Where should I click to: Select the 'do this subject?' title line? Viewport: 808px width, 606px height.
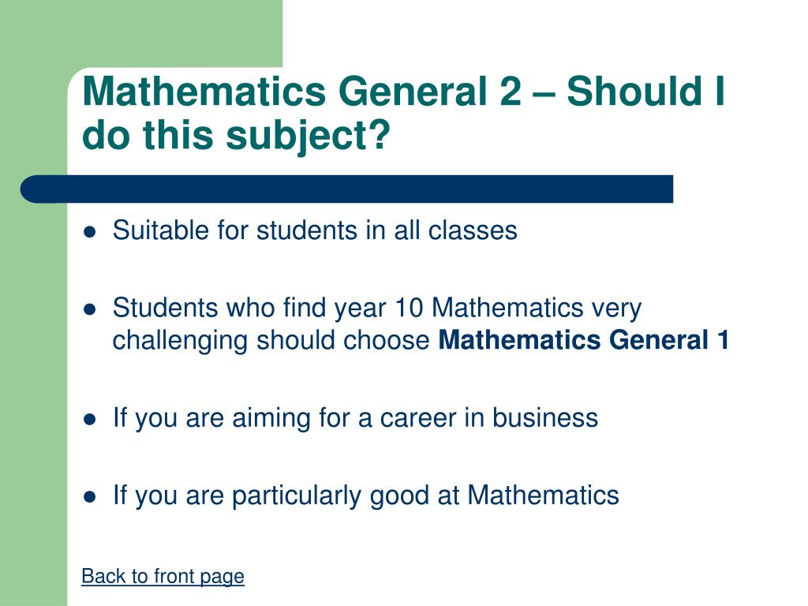pyautogui.click(x=236, y=136)
